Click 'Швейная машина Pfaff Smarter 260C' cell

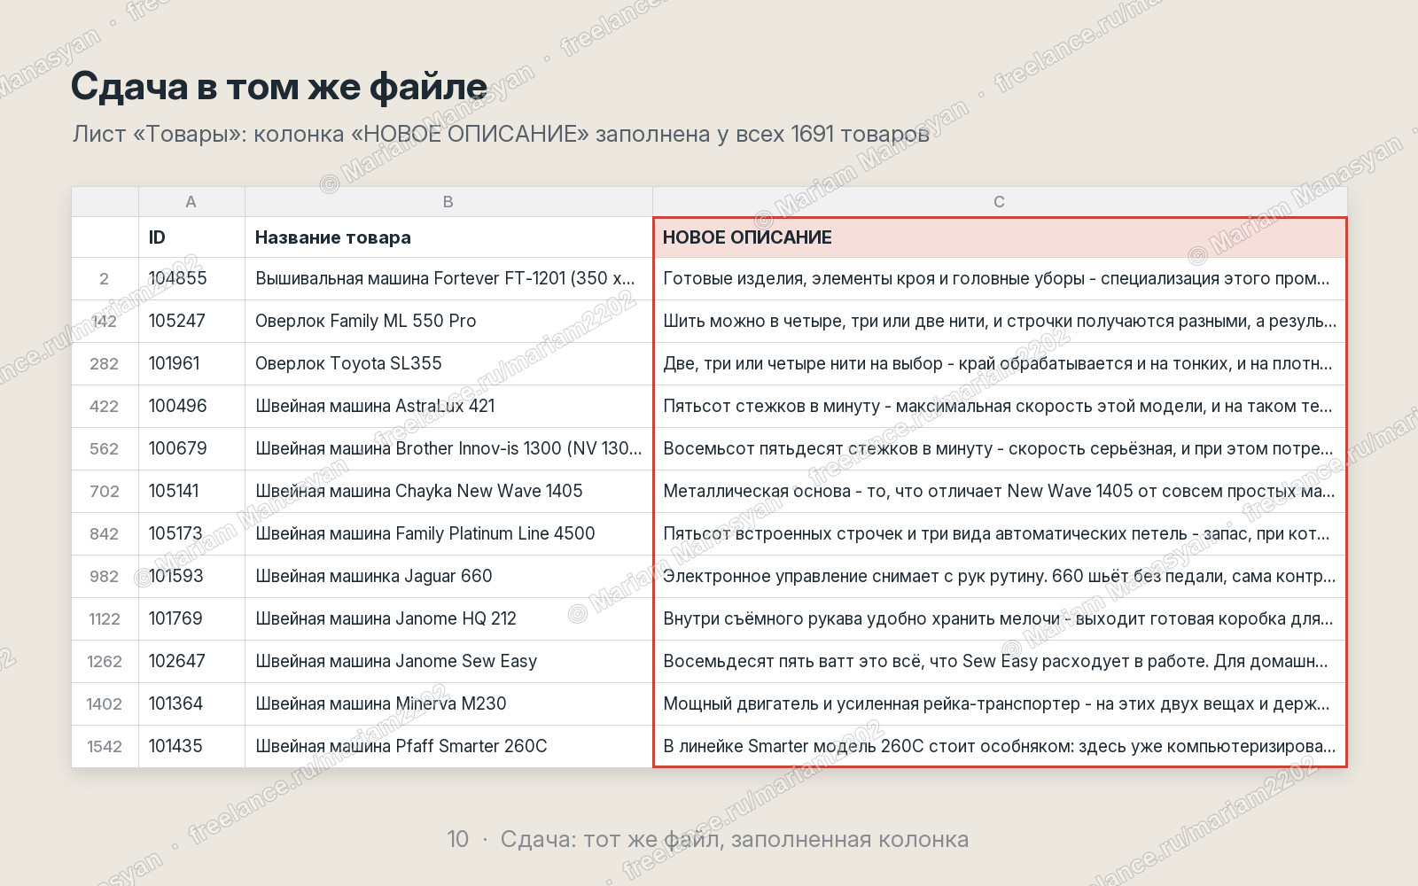click(448, 747)
